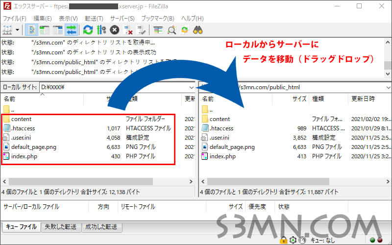This screenshot has width=392, height=245.
Task: Open the 編集(E) menu
Action: [x=43, y=19]
